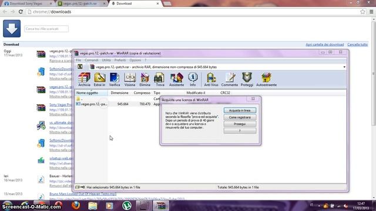This screenshot has width=376, height=211.
Task: Click the Chrome reload button
Action: 21,12
